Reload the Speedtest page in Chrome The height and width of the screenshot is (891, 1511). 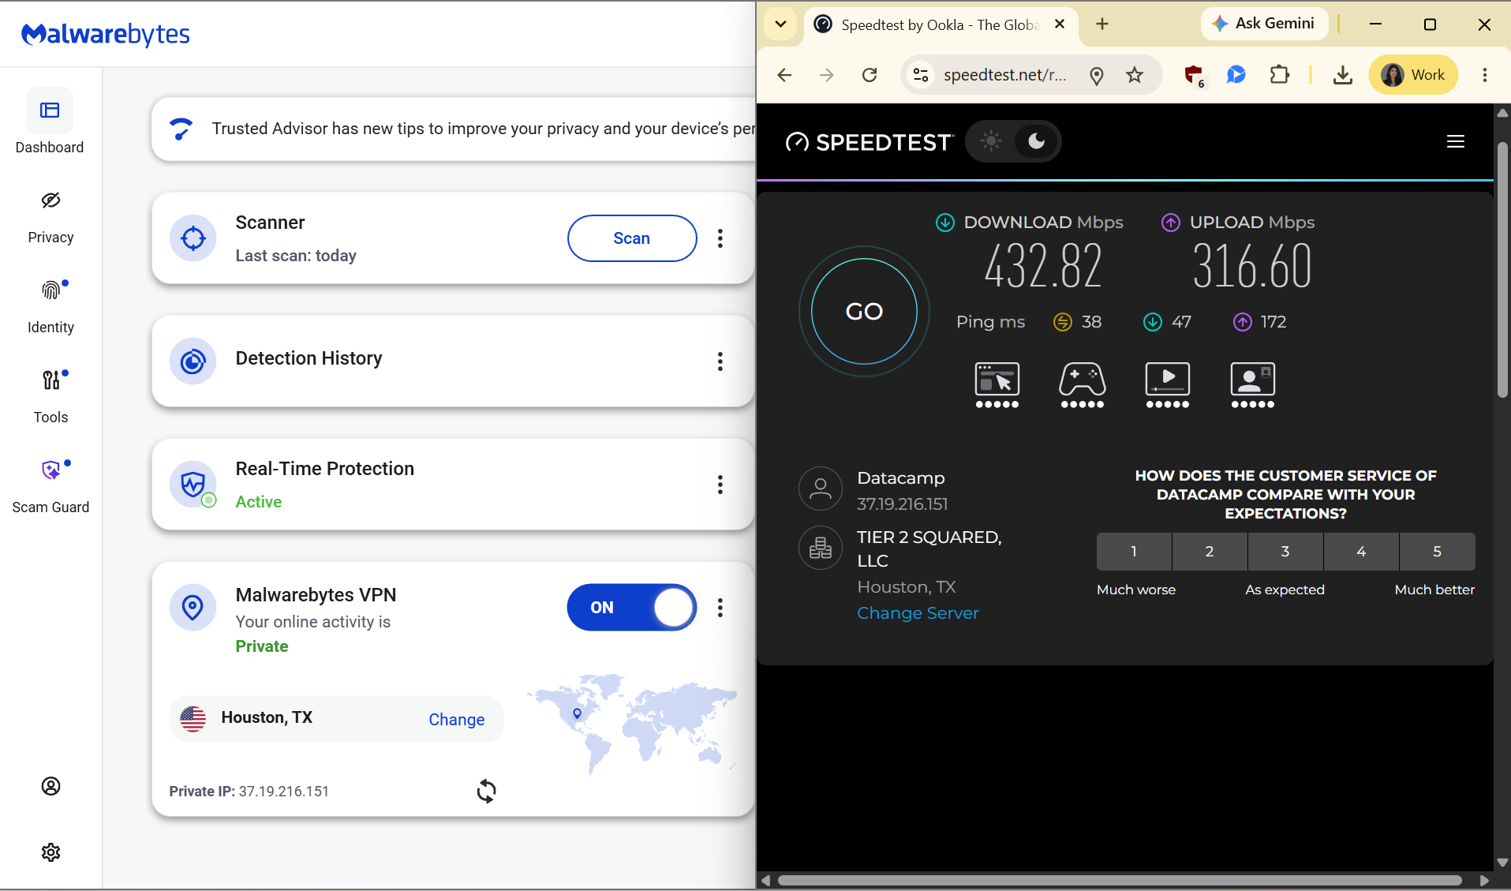pyautogui.click(x=870, y=75)
